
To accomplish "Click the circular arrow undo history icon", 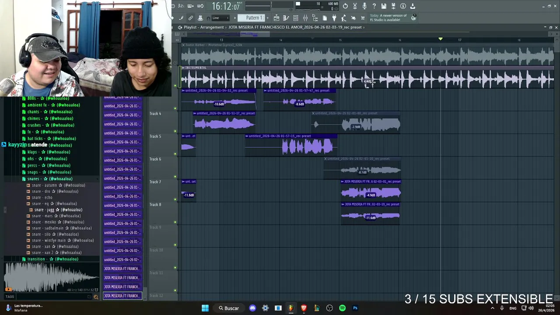I will click(x=345, y=6).
